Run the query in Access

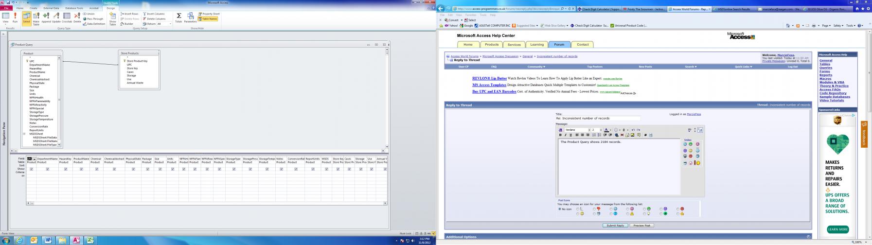pos(15,18)
